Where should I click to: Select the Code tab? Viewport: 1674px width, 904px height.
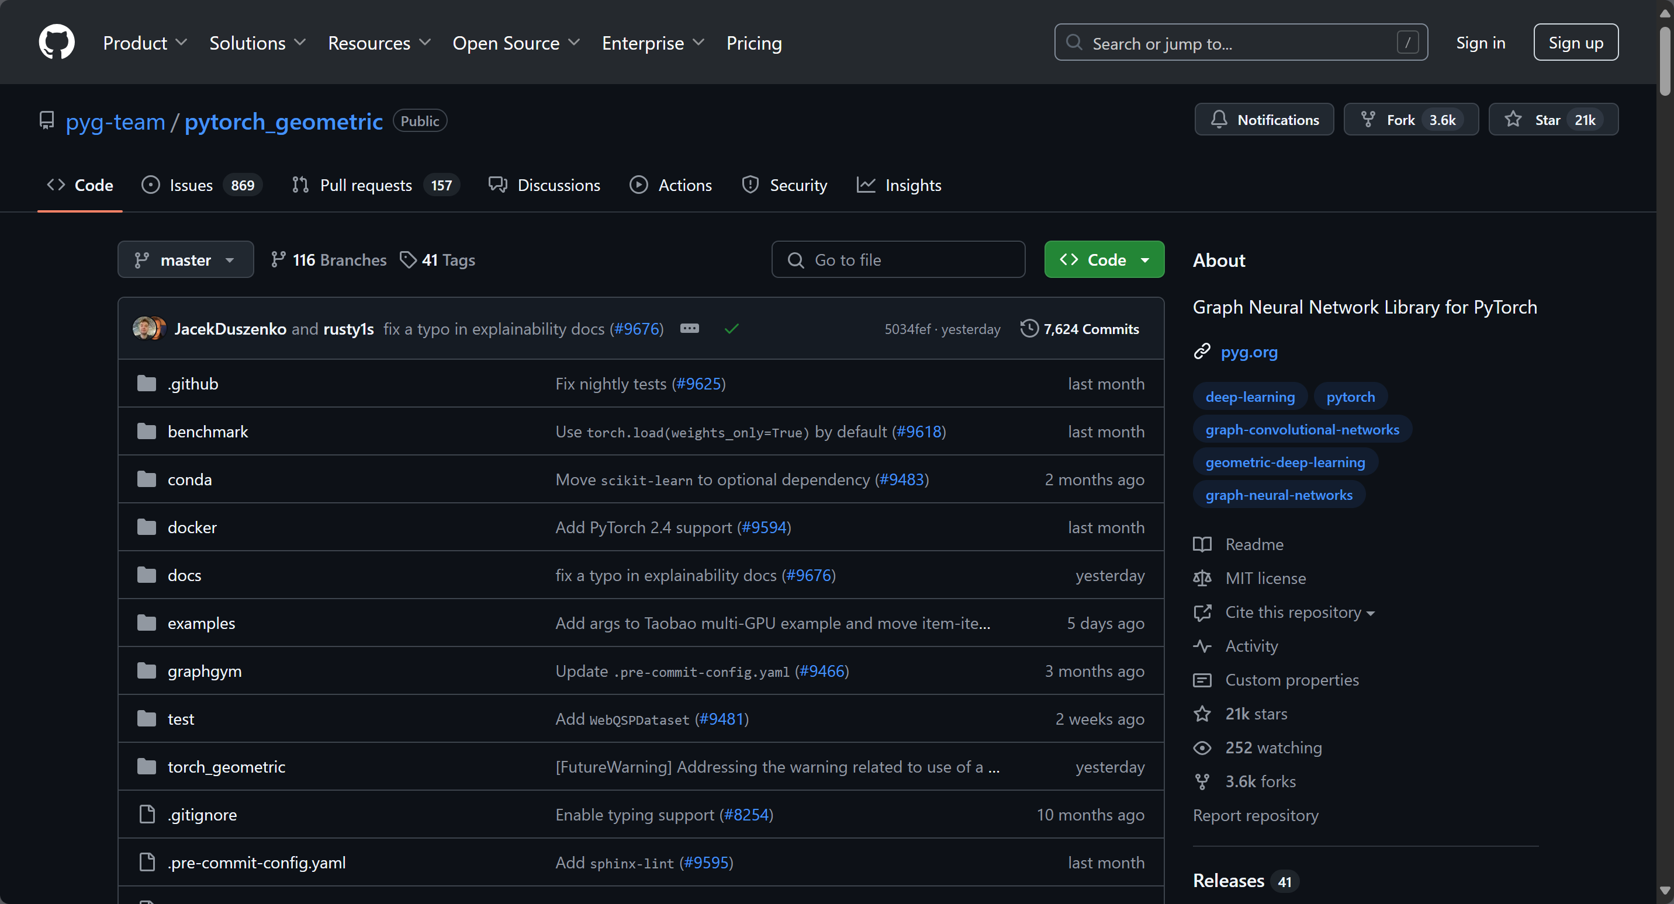(x=80, y=185)
